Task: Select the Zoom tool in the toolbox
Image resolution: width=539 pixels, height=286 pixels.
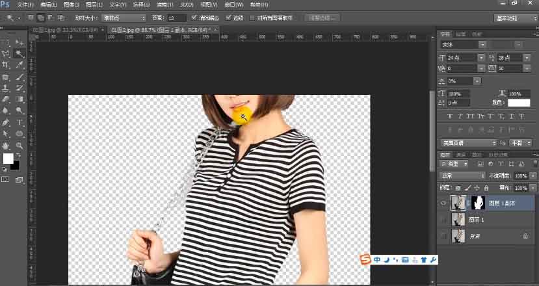Action: 20,146
